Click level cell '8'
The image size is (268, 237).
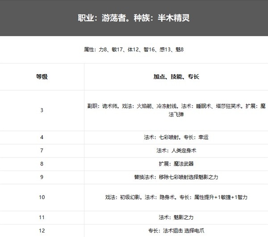tap(42, 164)
